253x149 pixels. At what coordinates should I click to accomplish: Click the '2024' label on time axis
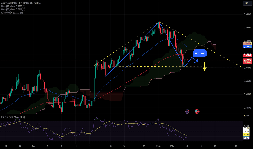point(172,146)
